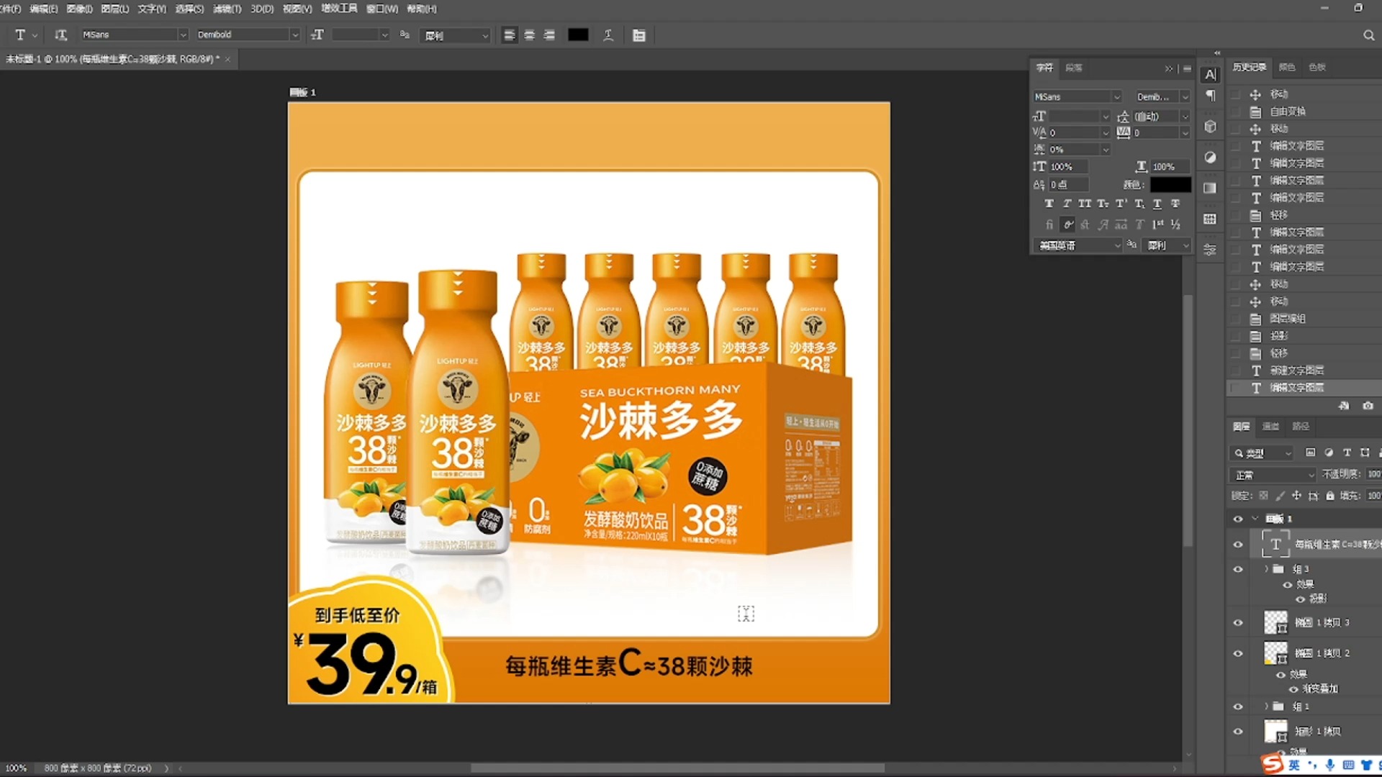Open the Gradients panel icon in dock
The image size is (1382, 777).
[1211, 188]
